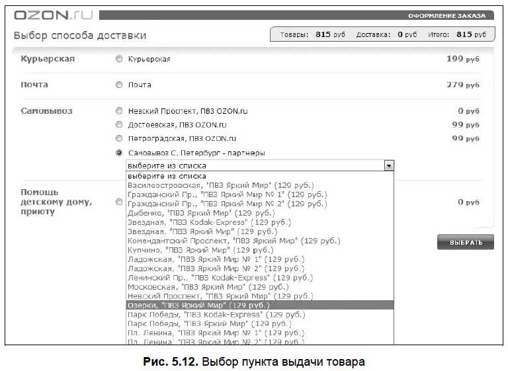Click the bold Почта section heading
Screen dimensions: 508x371
pos(34,85)
